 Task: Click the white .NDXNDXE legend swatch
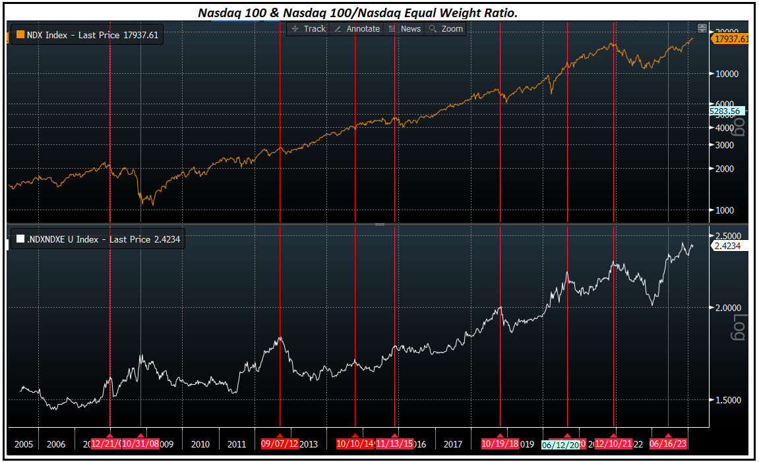(x=20, y=239)
